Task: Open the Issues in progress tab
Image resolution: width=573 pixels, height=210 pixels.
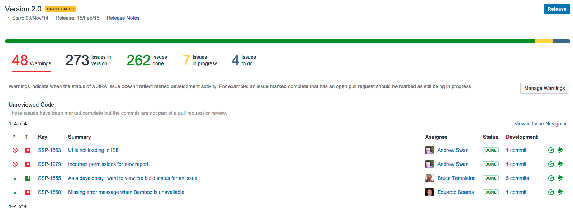Action: pyautogui.click(x=200, y=60)
